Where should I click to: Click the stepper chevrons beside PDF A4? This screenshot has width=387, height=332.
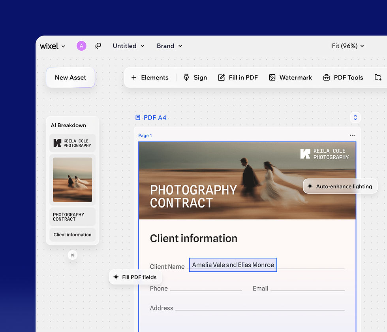click(355, 117)
